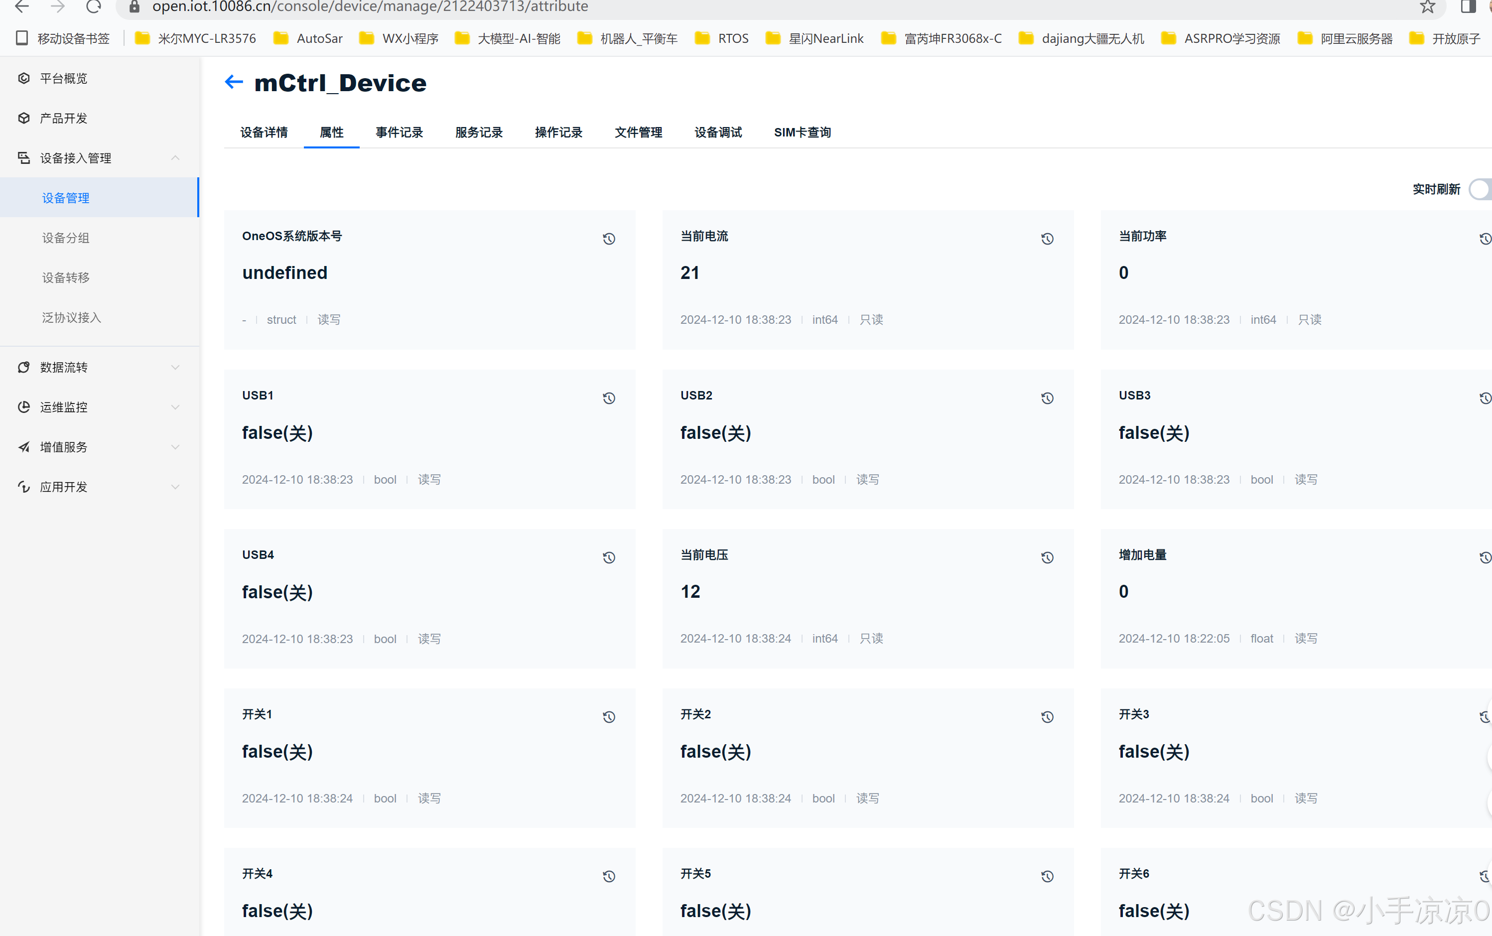View USB1 attribute history icon
The image size is (1492, 936).
[609, 398]
